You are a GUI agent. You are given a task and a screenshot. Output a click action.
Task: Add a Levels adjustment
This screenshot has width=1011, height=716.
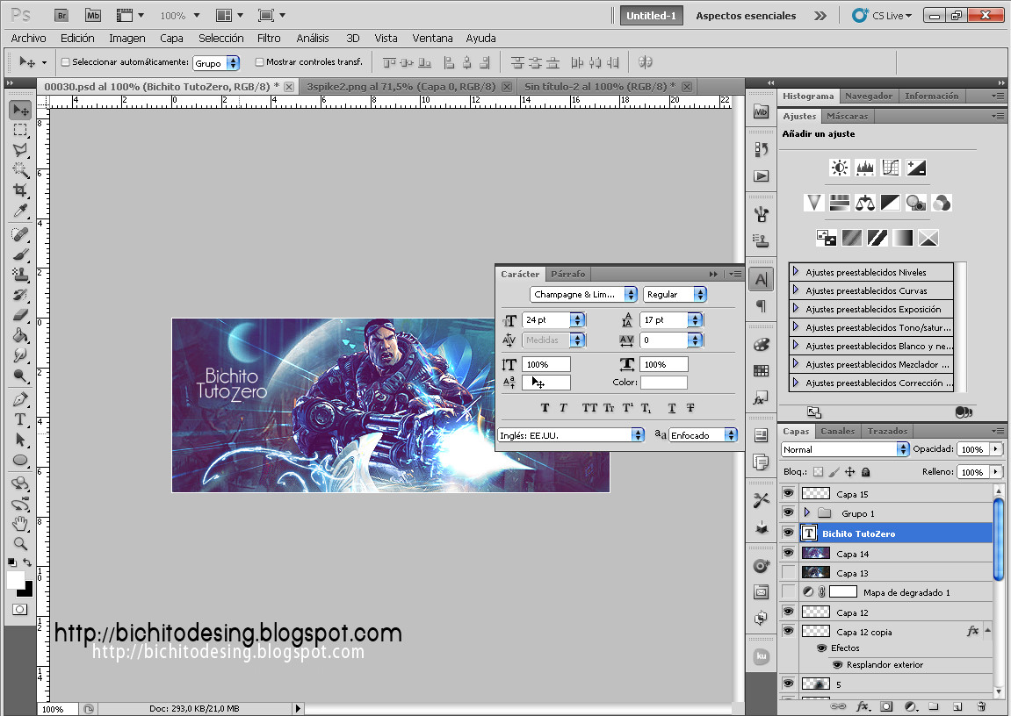pyautogui.click(x=864, y=168)
